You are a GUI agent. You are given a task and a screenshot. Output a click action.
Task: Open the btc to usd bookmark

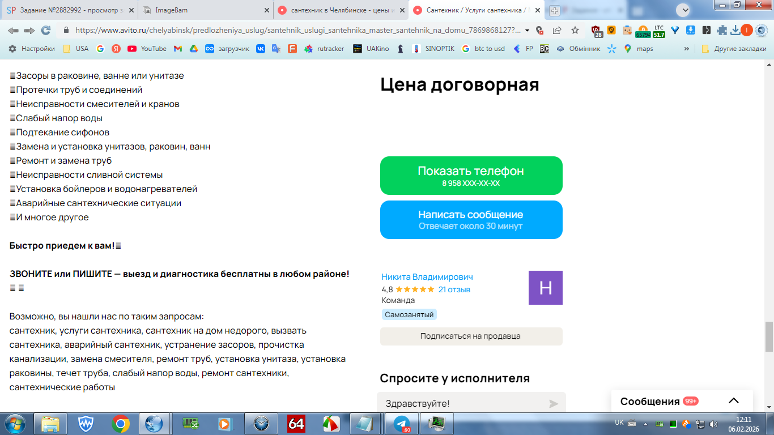483,49
